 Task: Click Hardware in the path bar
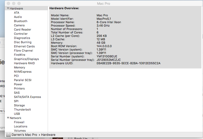coord(48,135)
